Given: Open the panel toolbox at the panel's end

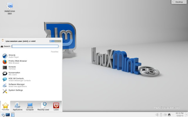Looking at the screenshot, I should 187,115.
